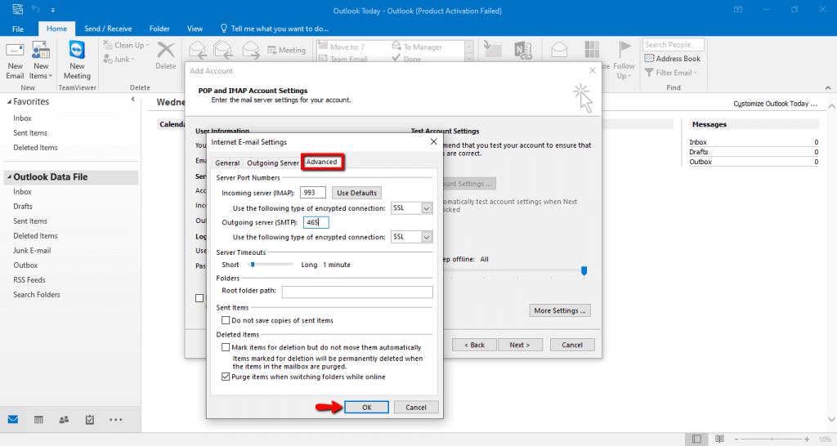The image size is (837, 446).
Task: Check Do not save copies of sent items
Action: click(226, 321)
